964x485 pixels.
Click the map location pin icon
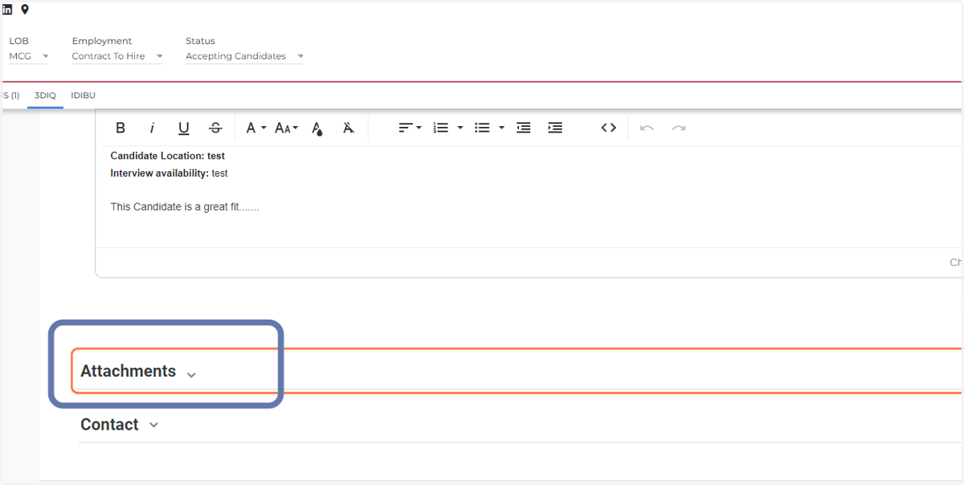(25, 10)
